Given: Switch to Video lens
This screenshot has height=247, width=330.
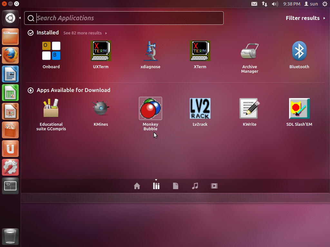Looking at the screenshot, I should (x=214, y=186).
